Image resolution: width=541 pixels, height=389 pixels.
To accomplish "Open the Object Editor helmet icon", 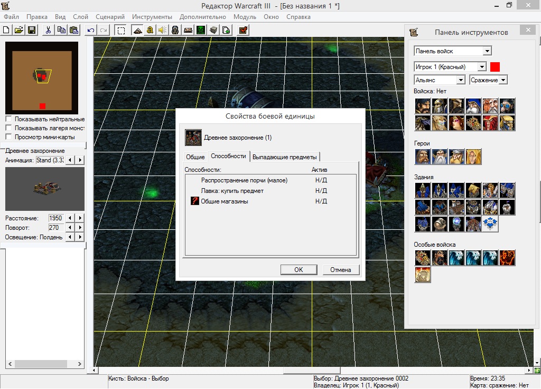I will tap(175, 30).
